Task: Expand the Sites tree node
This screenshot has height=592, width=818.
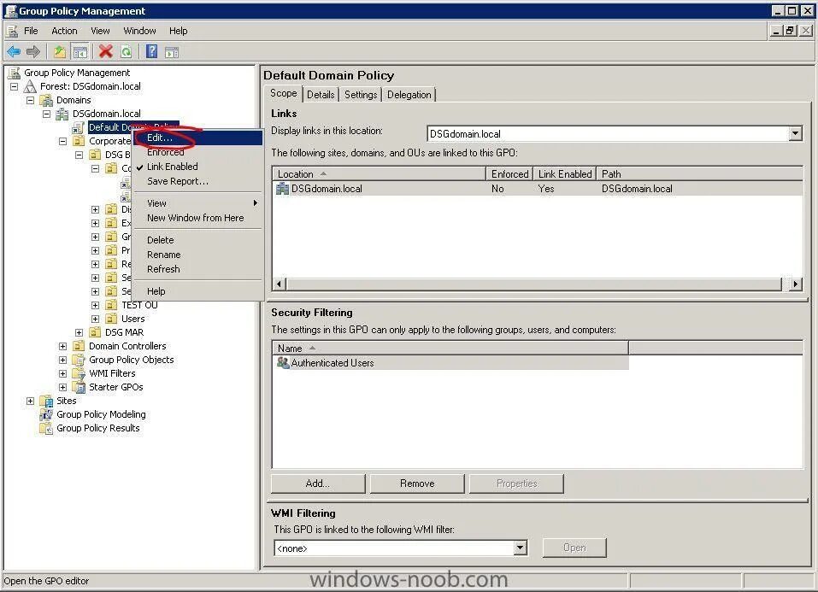Action: coord(30,402)
